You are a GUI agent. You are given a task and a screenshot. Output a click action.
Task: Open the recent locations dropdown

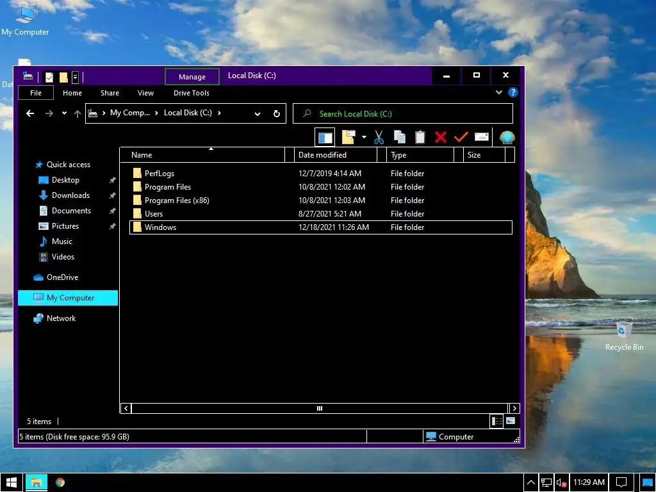click(64, 113)
